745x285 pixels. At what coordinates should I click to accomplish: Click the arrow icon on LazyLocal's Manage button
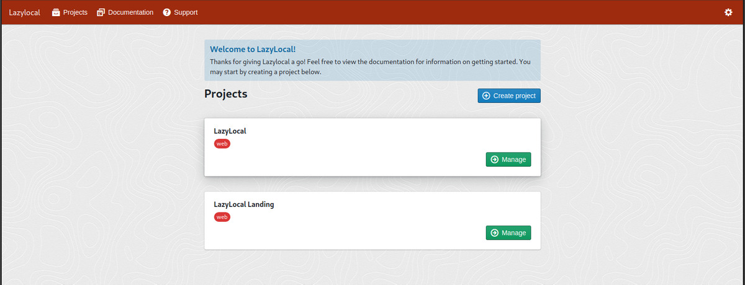coord(494,160)
